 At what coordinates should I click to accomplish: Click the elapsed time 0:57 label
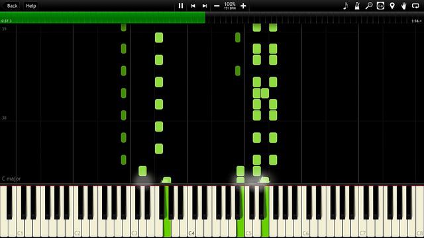pos(6,20)
